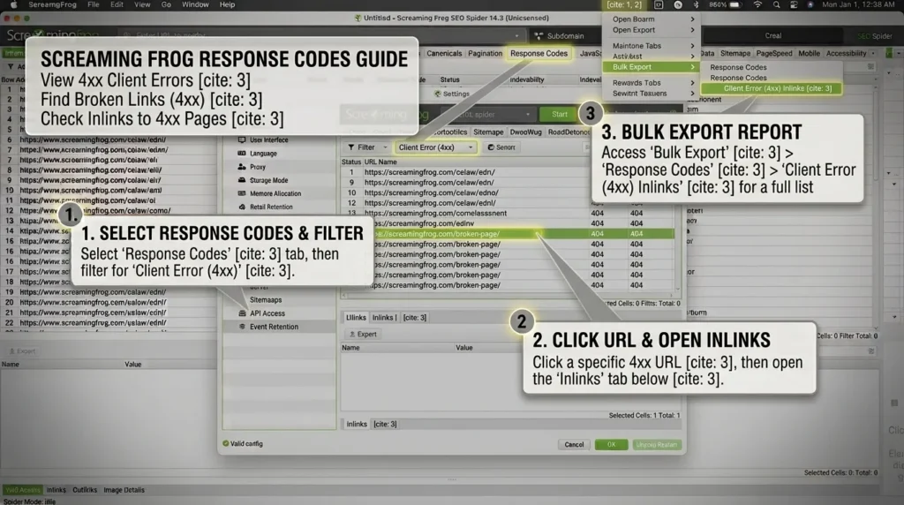Screen dimensions: 904x505
Task: Open the Image Details bottom tab
Action: click(x=124, y=490)
